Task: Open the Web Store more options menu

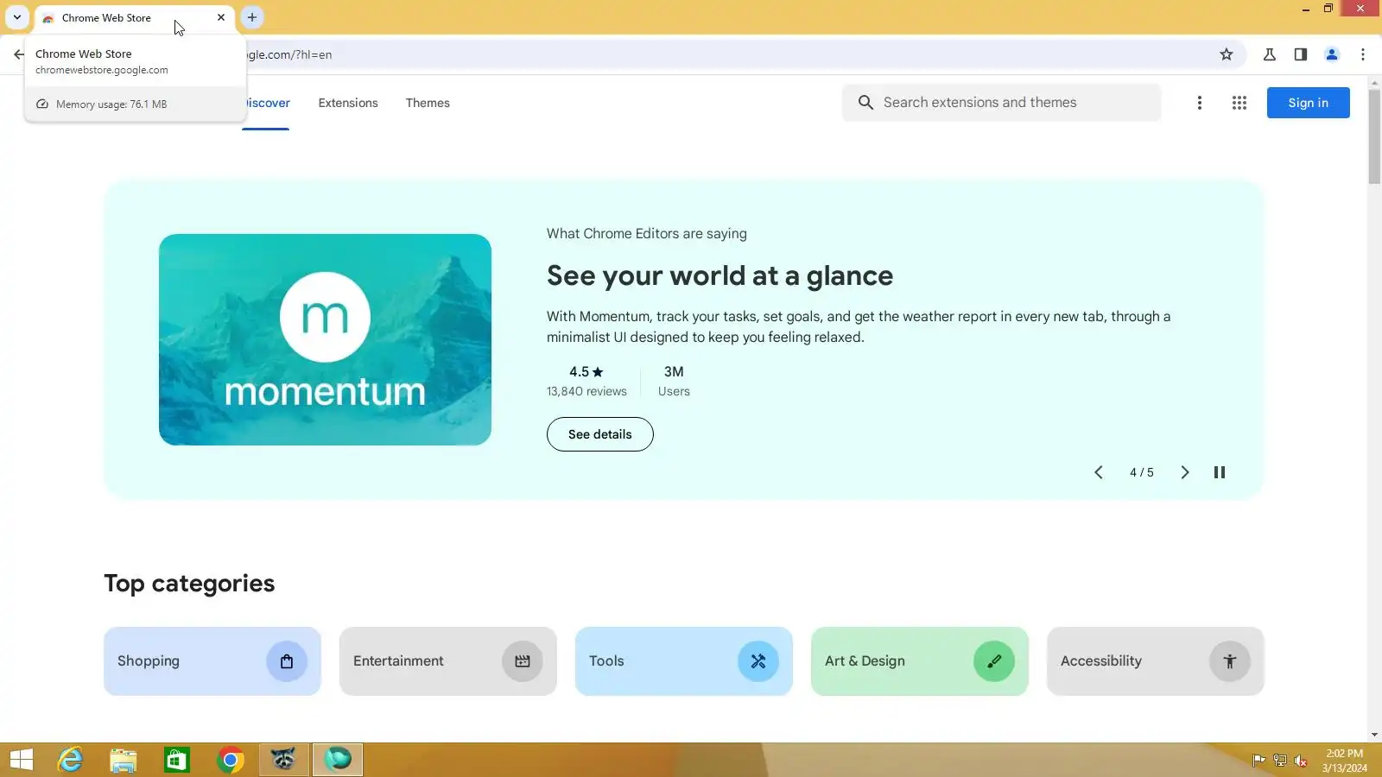Action: (x=1200, y=103)
